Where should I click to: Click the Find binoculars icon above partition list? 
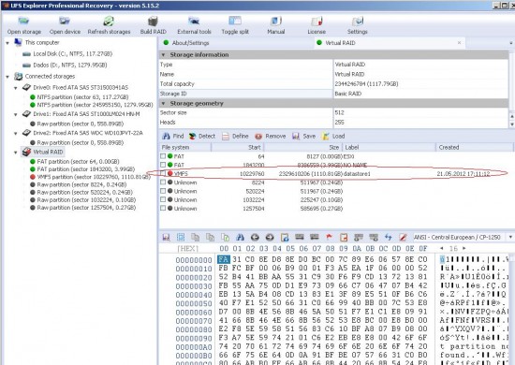point(166,136)
